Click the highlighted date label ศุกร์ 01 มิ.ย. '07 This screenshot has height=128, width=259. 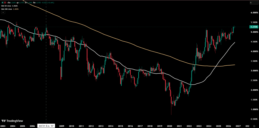(46, 126)
